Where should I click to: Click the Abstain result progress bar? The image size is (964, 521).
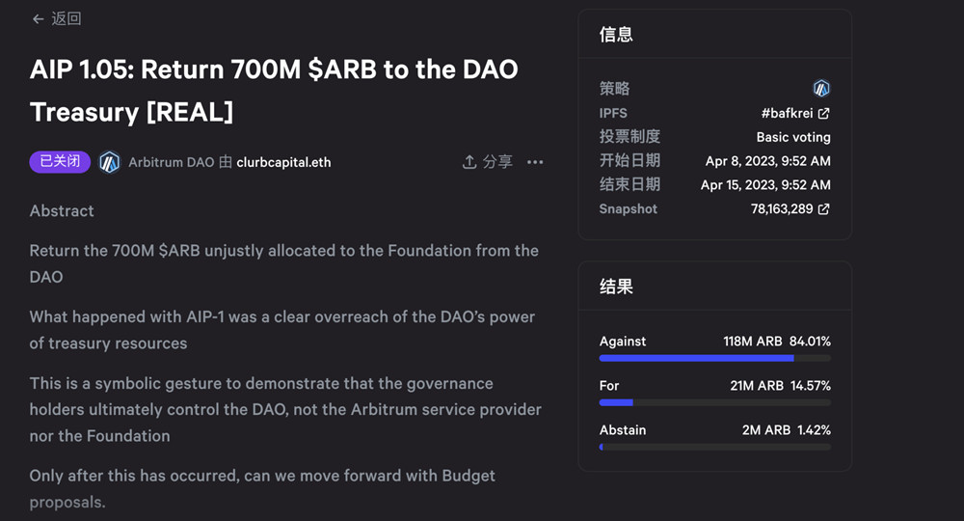714,447
